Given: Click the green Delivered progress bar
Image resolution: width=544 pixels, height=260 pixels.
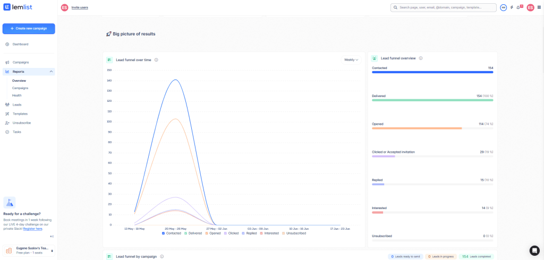Looking at the screenshot, I should (x=432, y=100).
